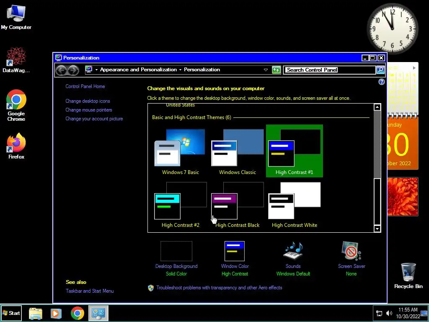
Task: Click the network tray icon
Action: [x=379, y=313]
